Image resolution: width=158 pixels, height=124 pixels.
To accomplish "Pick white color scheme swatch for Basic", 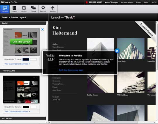I will [33, 59].
